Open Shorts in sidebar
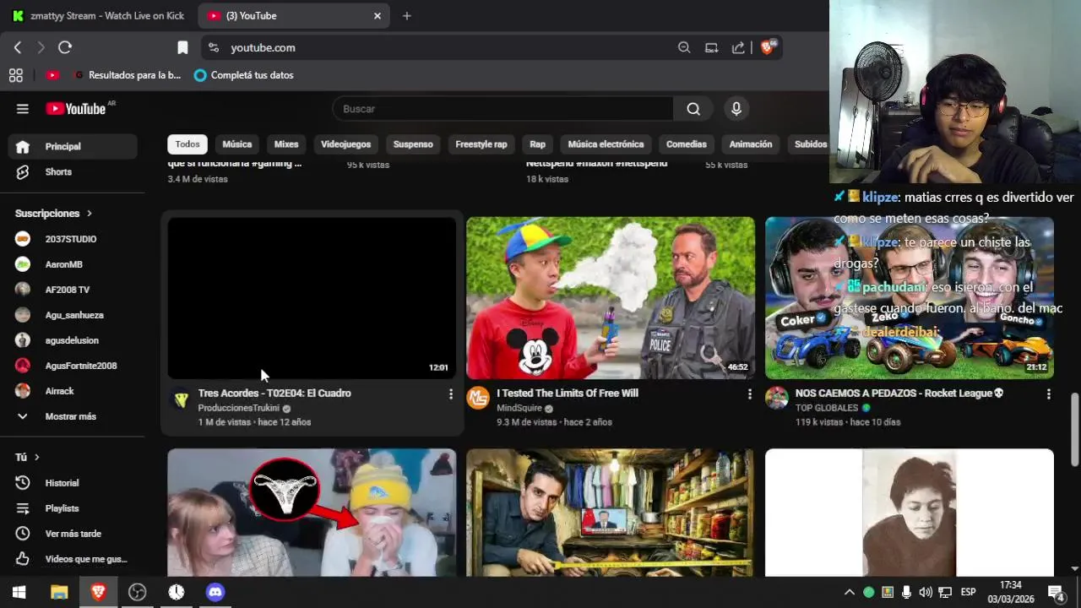This screenshot has width=1081, height=608. pyautogui.click(x=73, y=171)
